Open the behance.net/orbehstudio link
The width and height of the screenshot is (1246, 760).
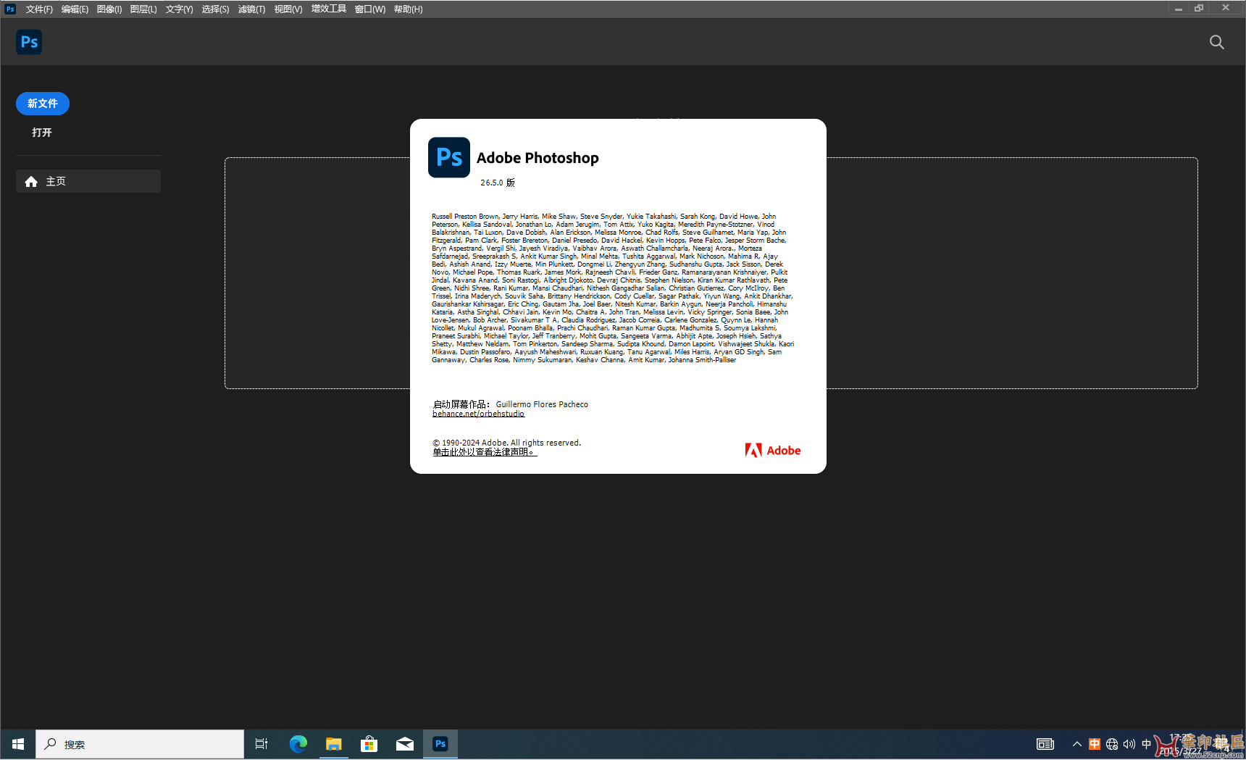coord(478,414)
